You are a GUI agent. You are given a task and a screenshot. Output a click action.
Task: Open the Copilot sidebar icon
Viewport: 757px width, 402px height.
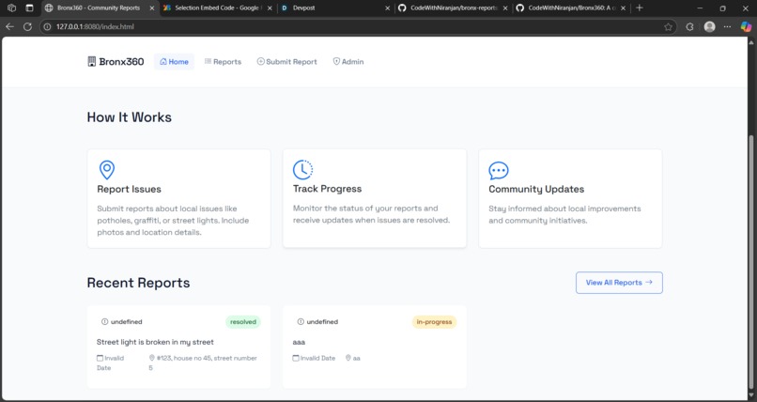[x=746, y=27]
